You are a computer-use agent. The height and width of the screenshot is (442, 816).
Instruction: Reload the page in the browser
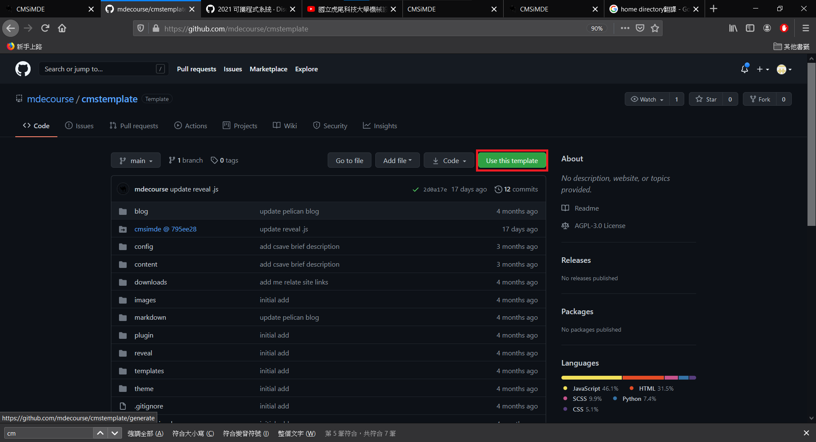[x=45, y=28]
